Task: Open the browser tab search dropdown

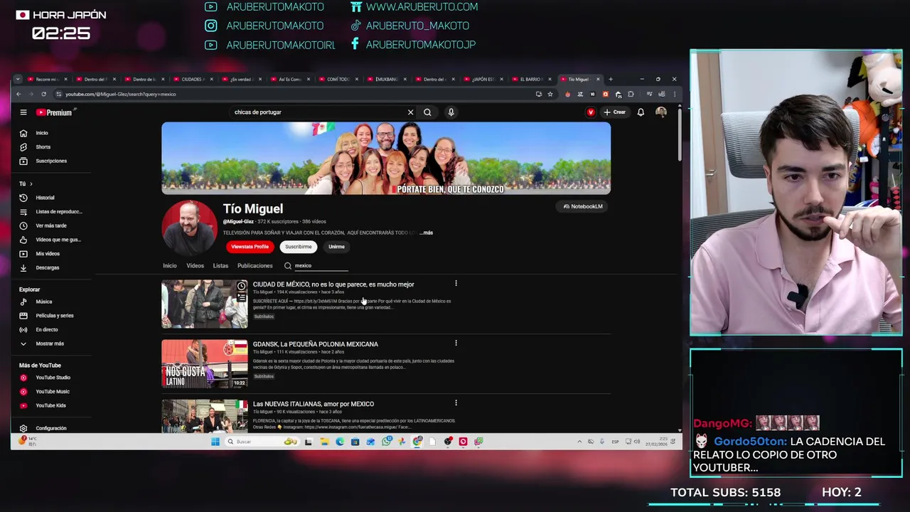Action: (18, 79)
